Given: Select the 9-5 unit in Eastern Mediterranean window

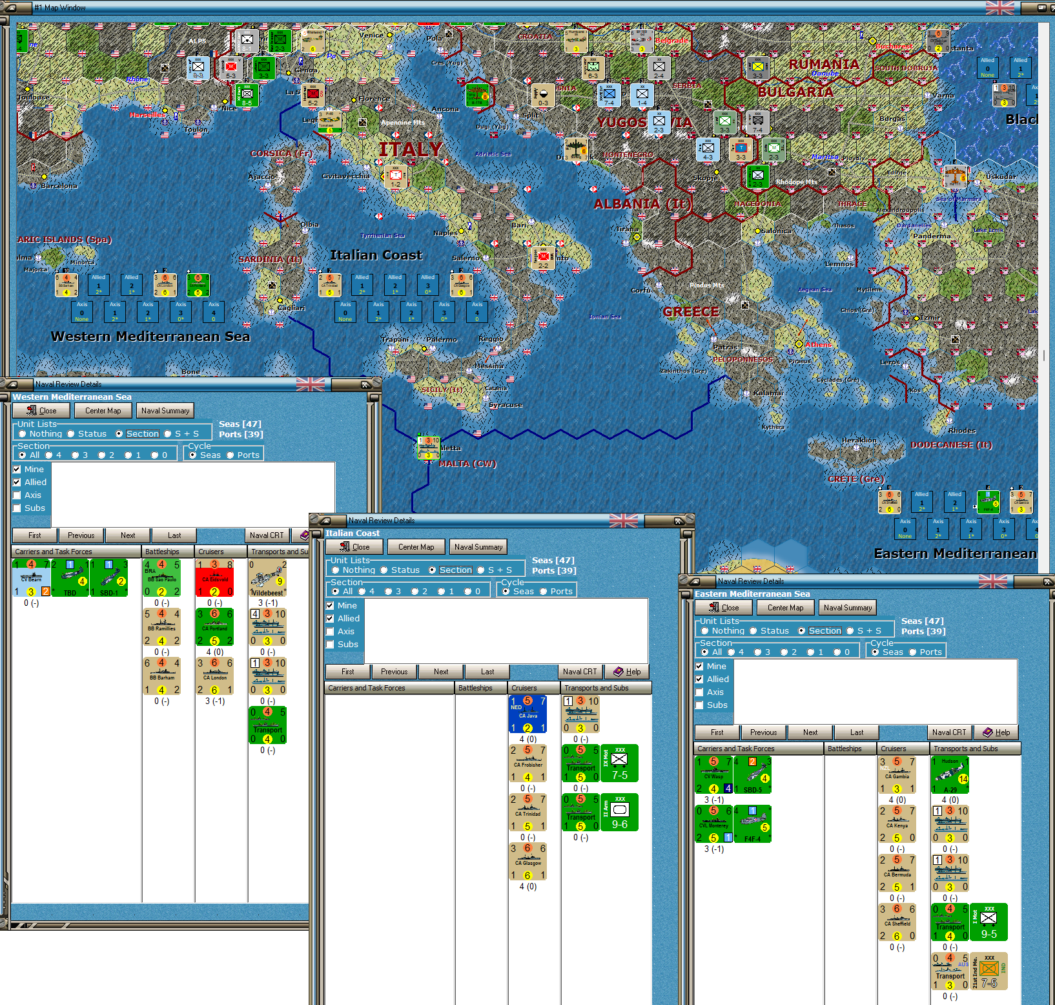Looking at the screenshot, I should tap(989, 922).
